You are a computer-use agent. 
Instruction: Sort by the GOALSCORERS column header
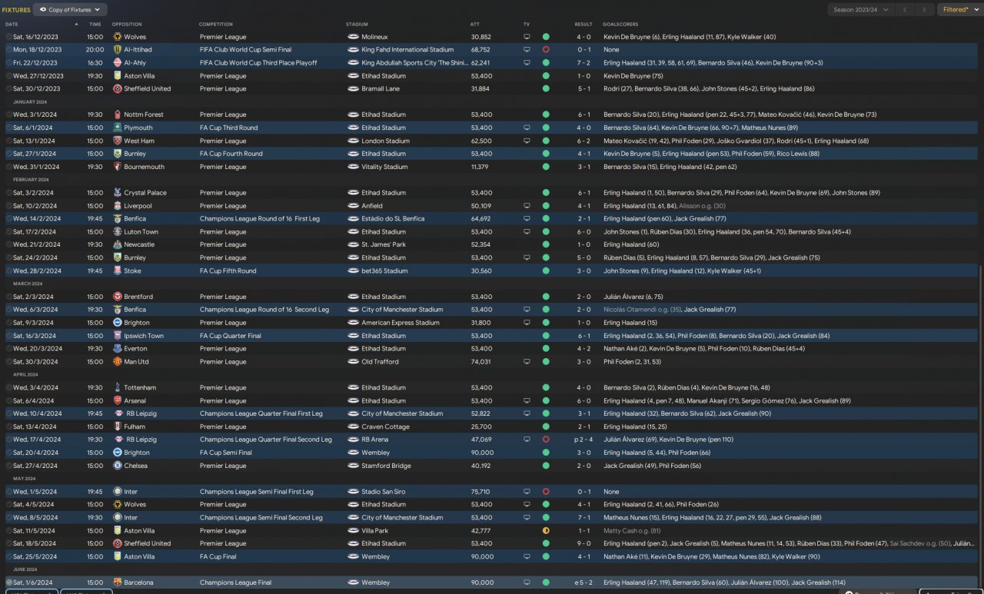tap(621, 25)
